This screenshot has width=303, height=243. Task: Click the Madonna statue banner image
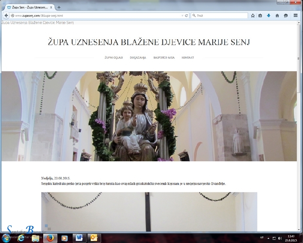click(149, 116)
